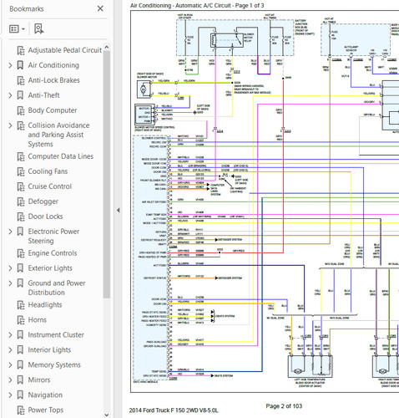Viewport: 399px width, 418px height.
Task: Click the Defogger bookmark icon
Action: tap(21, 201)
